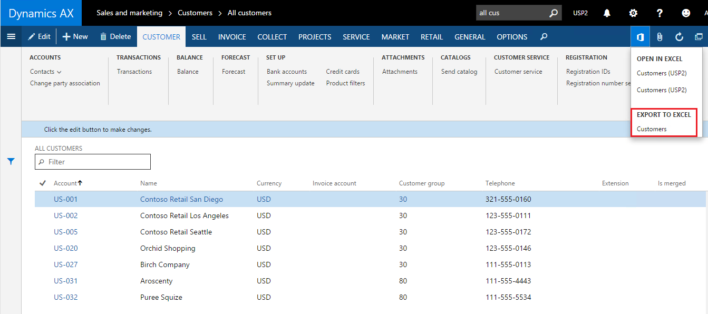This screenshot has height=314, width=708.
Task: Open the filter pane funnel icon
Action: (11, 162)
